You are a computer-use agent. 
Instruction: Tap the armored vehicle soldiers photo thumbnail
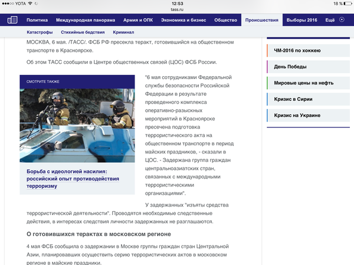(x=77, y=125)
